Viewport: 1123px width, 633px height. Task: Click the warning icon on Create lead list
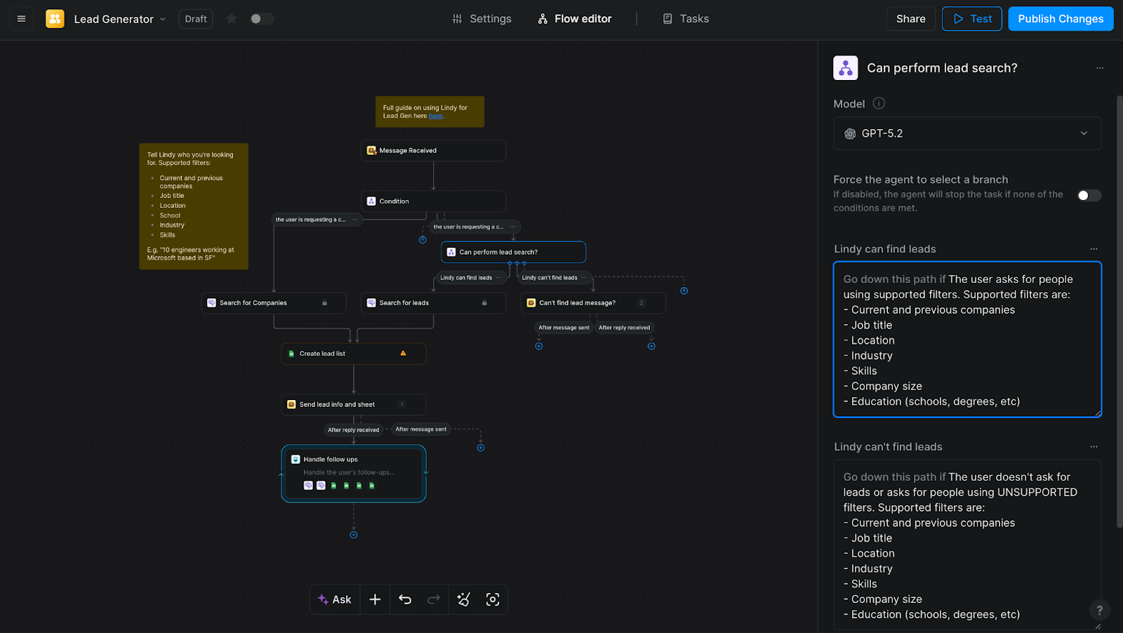pyautogui.click(x=403, y=354)
